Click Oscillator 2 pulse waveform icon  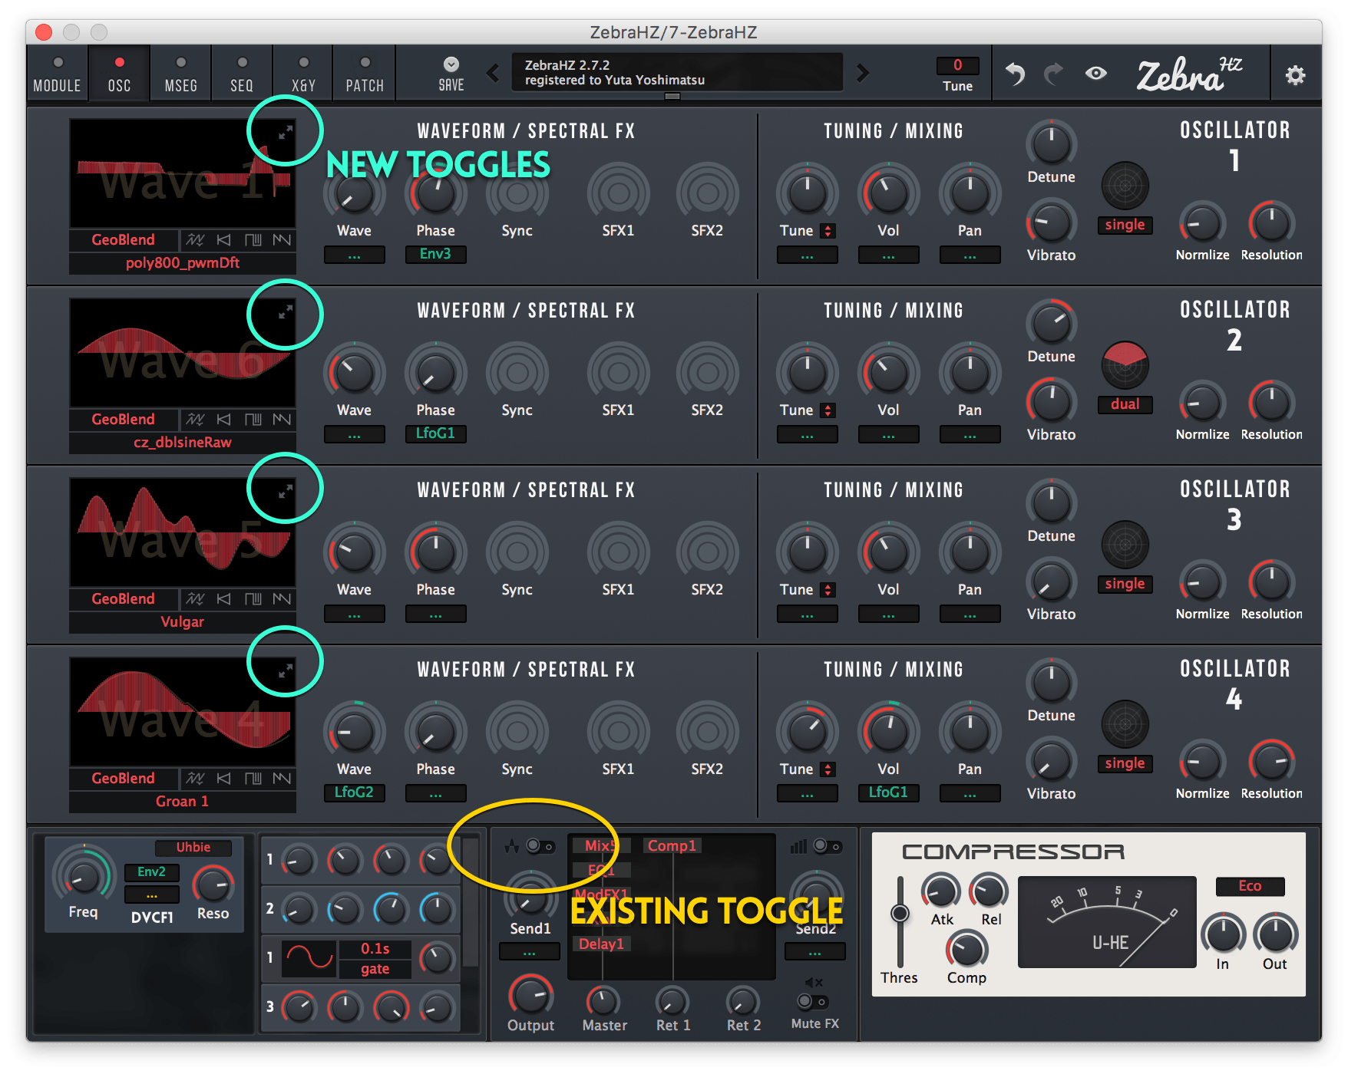coord(253,420)
